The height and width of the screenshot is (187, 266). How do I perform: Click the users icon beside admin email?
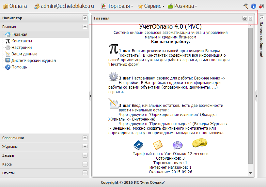37,7
